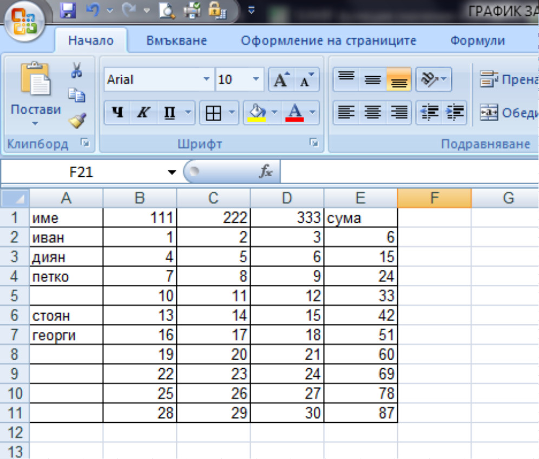
Task: Select column F header
Action: 435,198
